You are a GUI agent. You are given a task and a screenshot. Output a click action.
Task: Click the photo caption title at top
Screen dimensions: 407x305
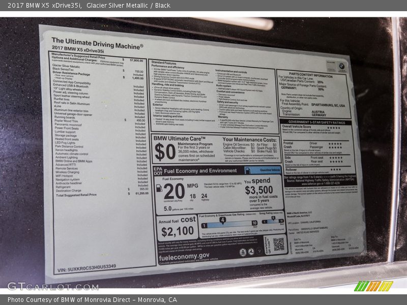(89, 6)
